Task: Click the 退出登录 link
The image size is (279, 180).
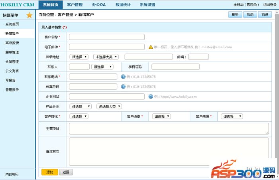Action: click(x=270, y=5)
